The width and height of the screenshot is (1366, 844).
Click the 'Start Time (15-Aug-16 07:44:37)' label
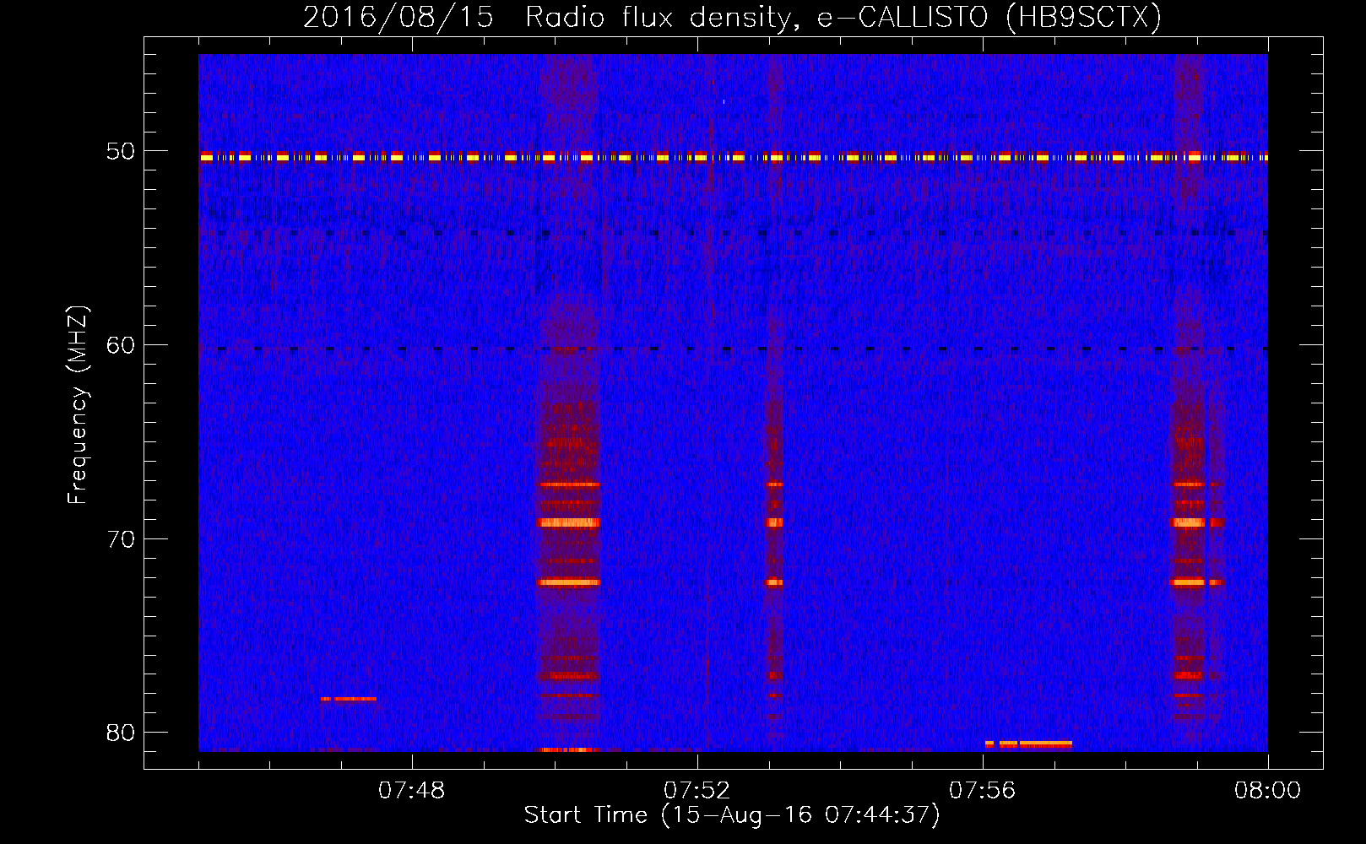[732, 815]
